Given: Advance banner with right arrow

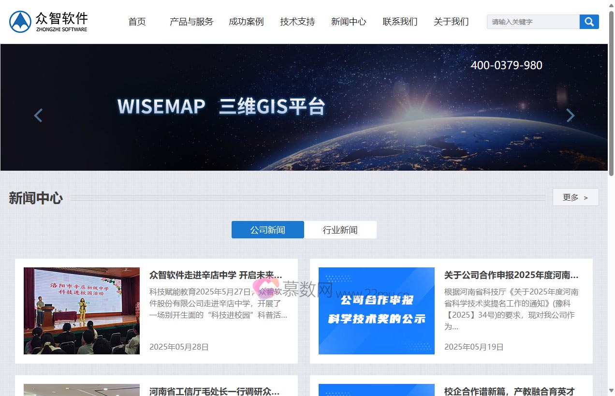Looking at the screenshot, I should (570, 116).
